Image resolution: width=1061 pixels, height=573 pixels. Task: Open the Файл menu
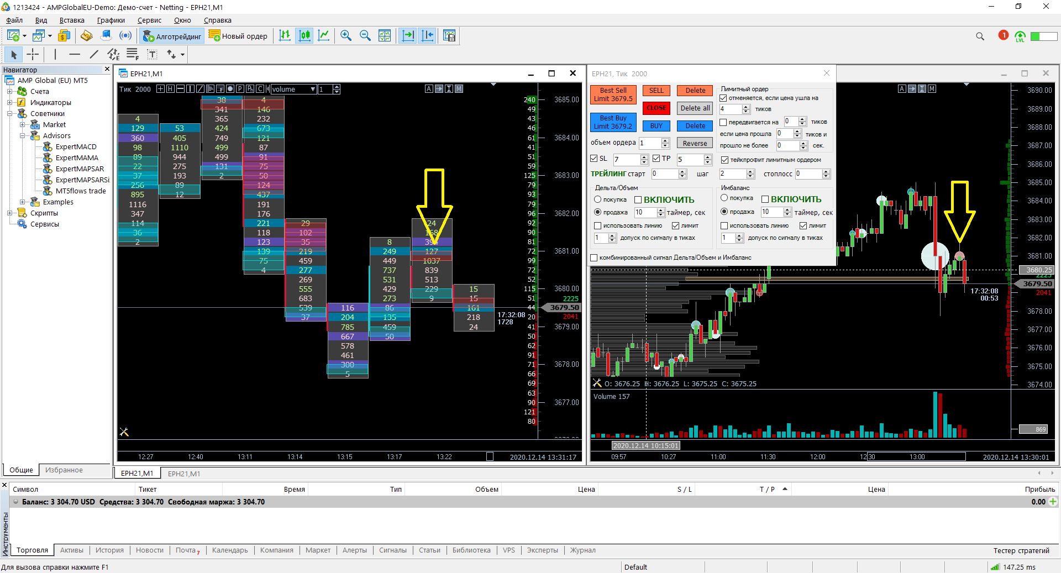14,20
